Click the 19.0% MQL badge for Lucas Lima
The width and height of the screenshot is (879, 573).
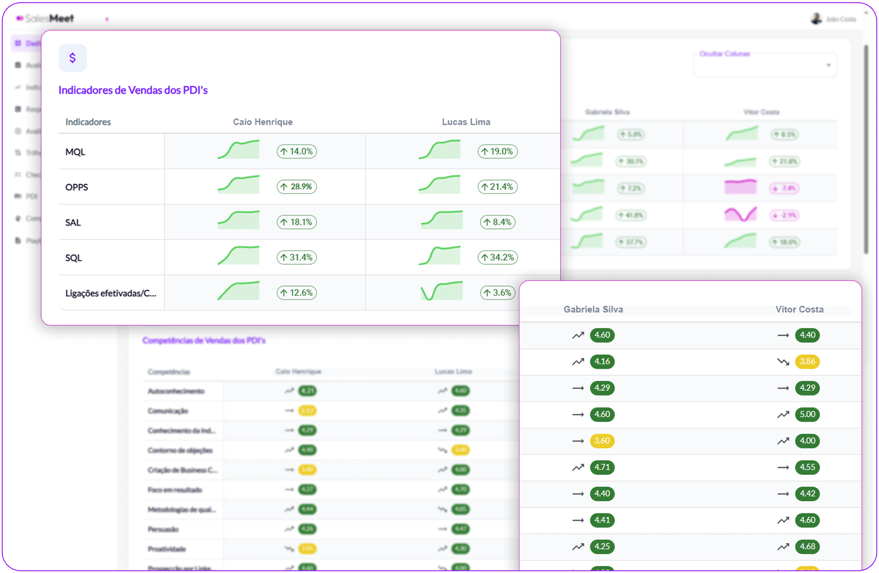(x=497, y=151)
